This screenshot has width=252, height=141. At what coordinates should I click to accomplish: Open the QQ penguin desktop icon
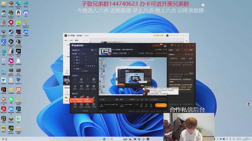tap(18, 13)
